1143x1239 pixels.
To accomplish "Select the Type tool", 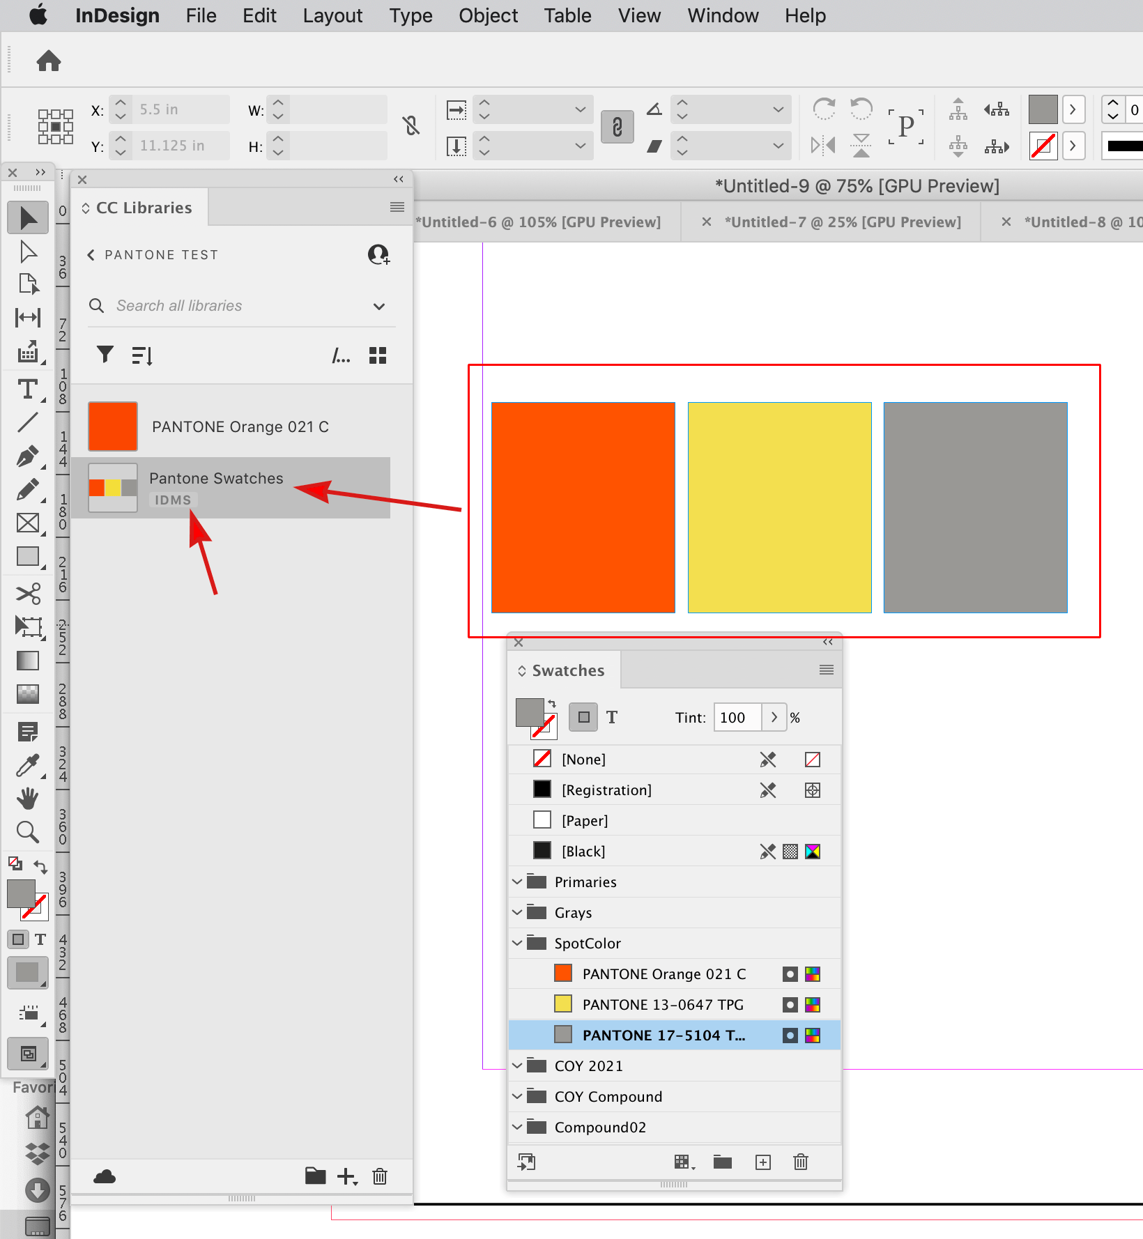I will [28, 389].
